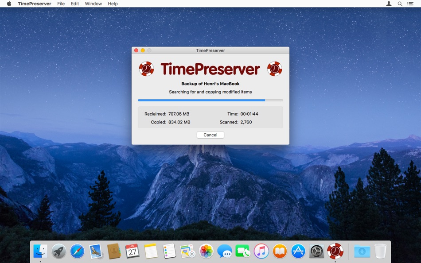This screenshot has width=421, height=263.
Task: Click "Searching for and copying modified items" status
Action: 210,92
